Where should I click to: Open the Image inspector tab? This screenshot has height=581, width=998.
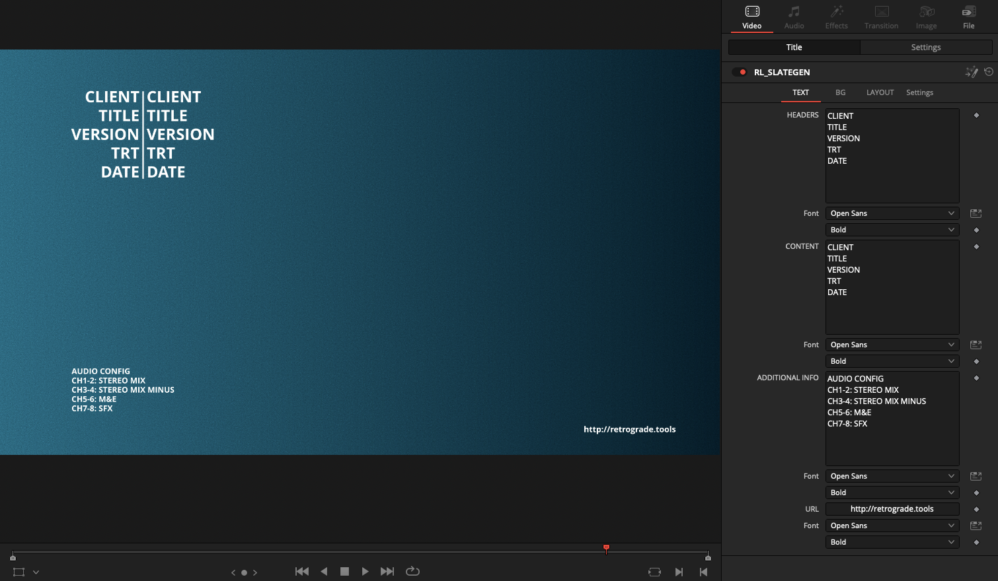(926, 17)
